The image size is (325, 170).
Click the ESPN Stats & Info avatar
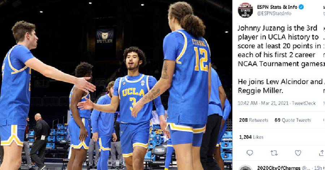246,10
